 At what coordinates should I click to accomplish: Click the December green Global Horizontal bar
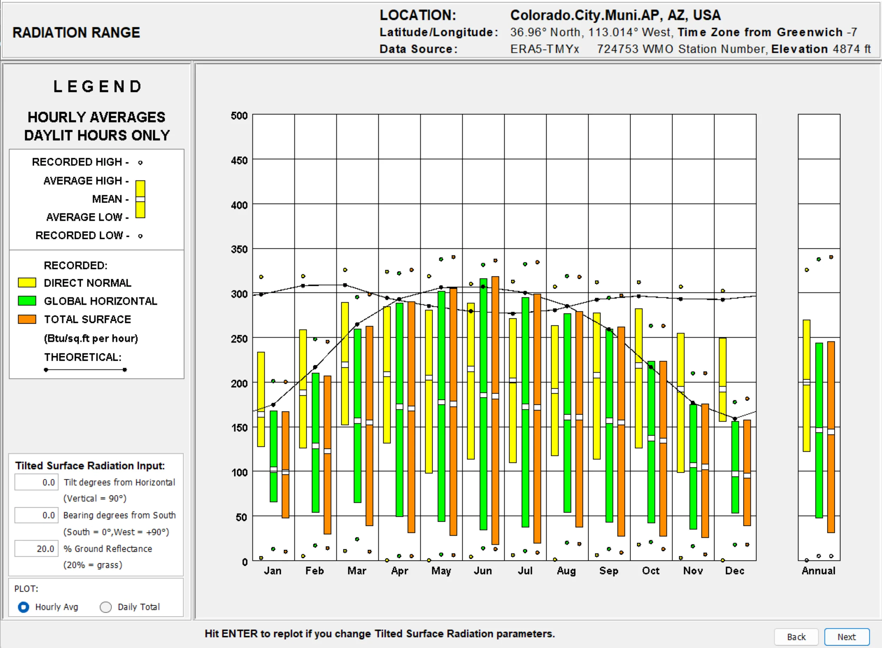click(x=735, y=467)
